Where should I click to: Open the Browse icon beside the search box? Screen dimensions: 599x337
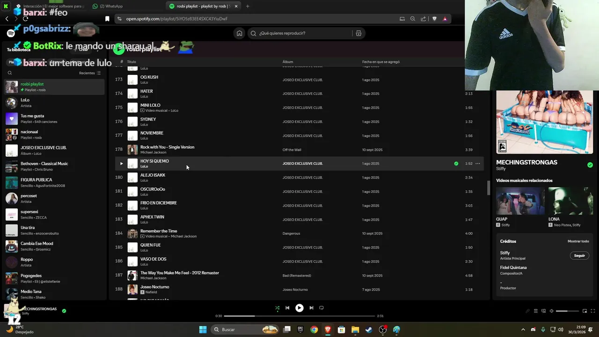tap(358, 33)
